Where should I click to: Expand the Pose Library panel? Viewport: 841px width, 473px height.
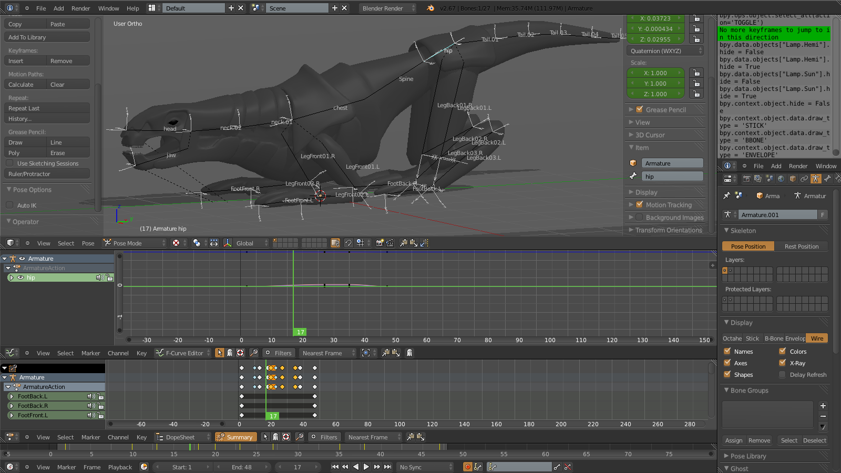click(x=748, y=456)
